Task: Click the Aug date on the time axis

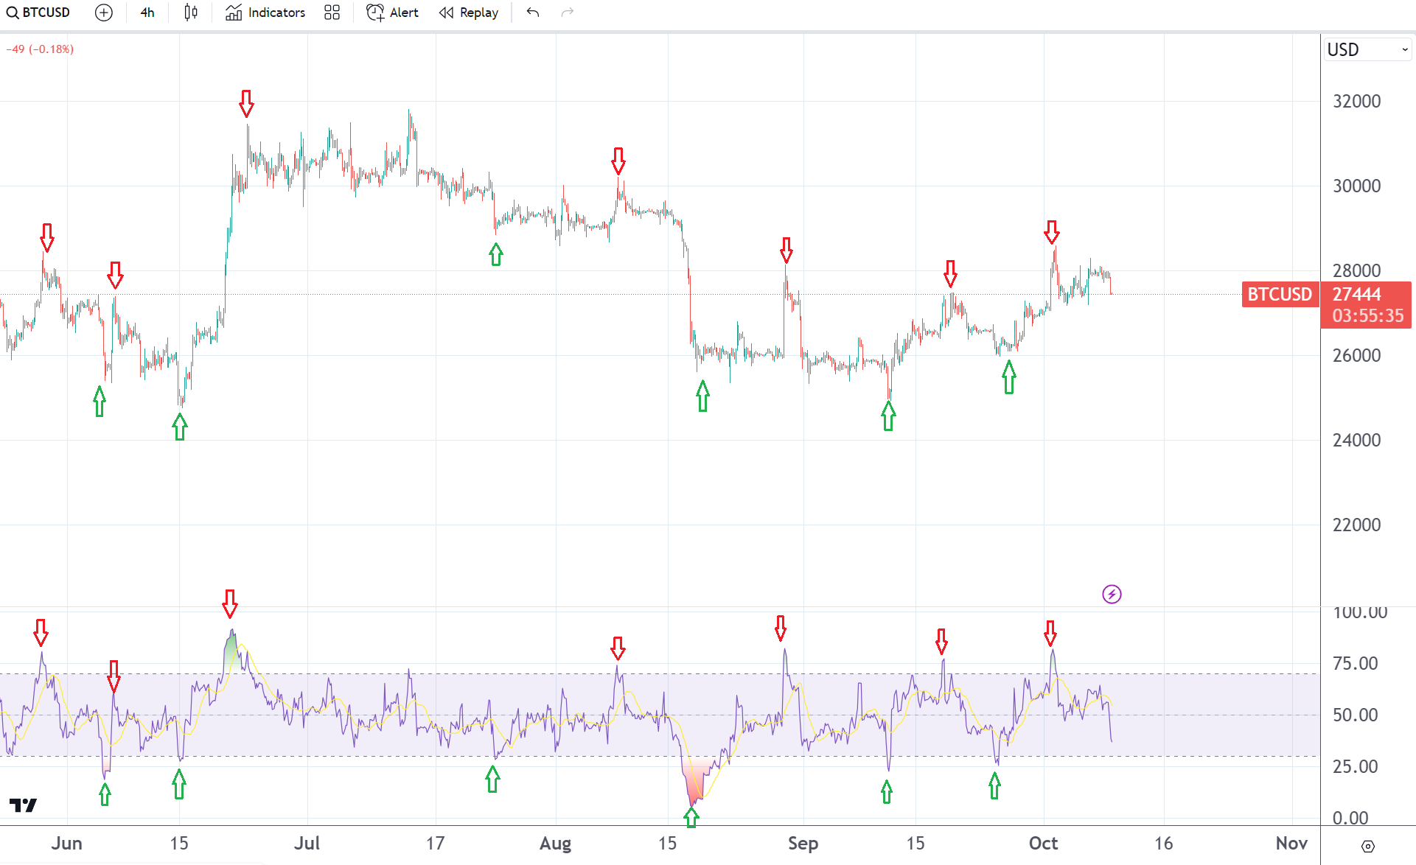Action: tap(555, 844)
